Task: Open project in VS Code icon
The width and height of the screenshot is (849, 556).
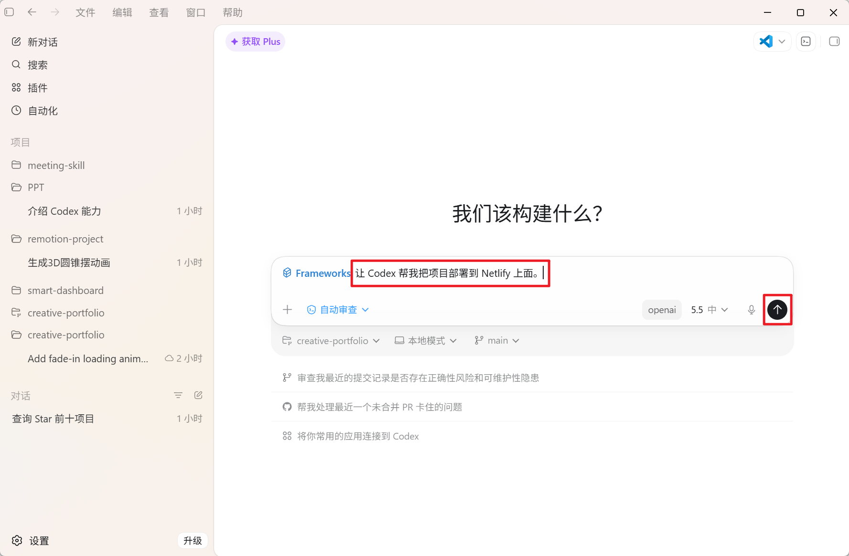Action: 766,42
